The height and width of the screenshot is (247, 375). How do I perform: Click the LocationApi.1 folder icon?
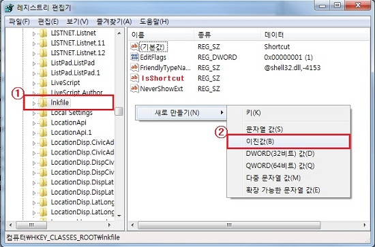43,133
